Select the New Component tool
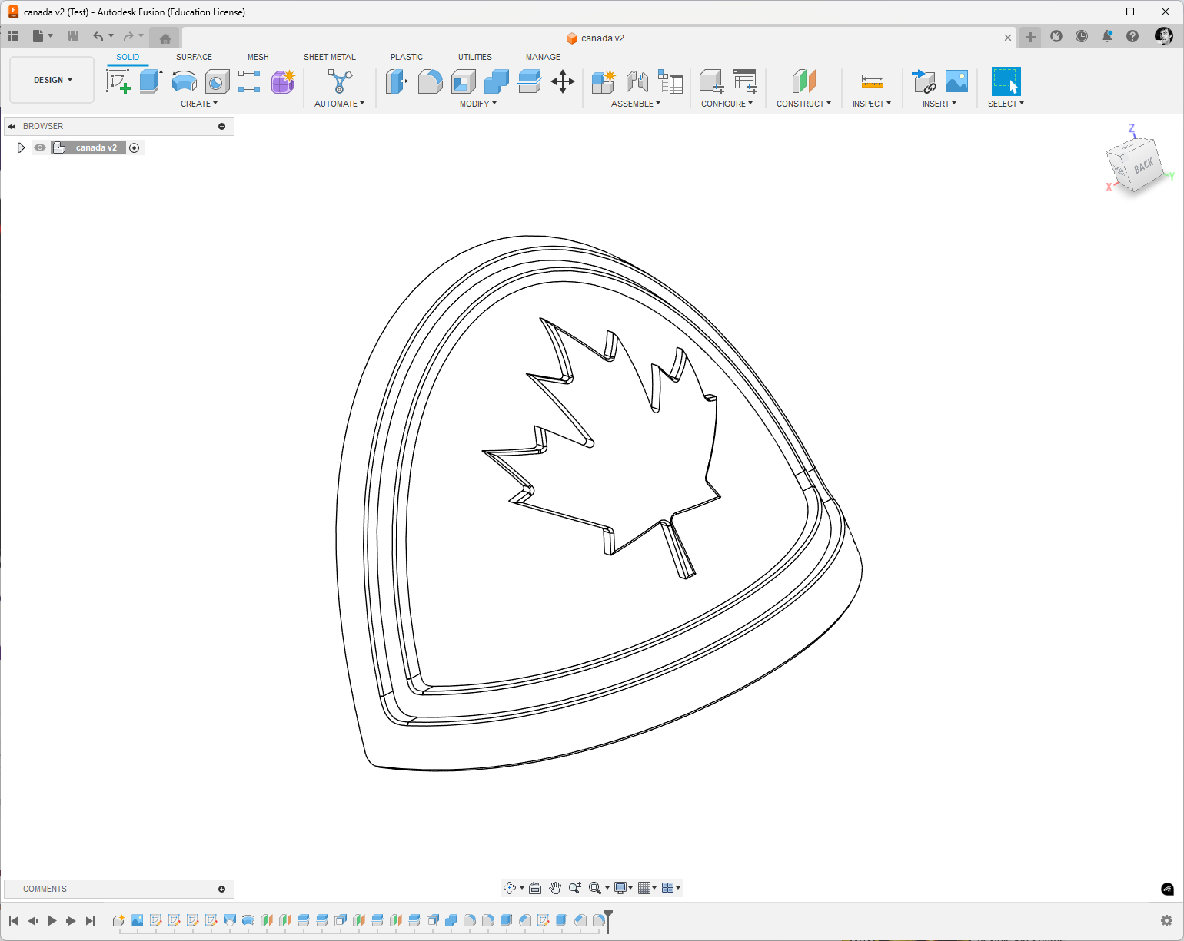The width and height of the screenshot is (1184, 941). pyautogui.click(x=604, y=81)
